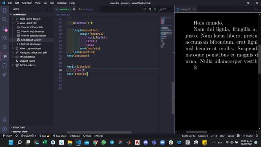This screenshot has width=261, height=147.
Task: Click the green Build LaTeX icon in the editor toolbar
Action: point(155,9)
